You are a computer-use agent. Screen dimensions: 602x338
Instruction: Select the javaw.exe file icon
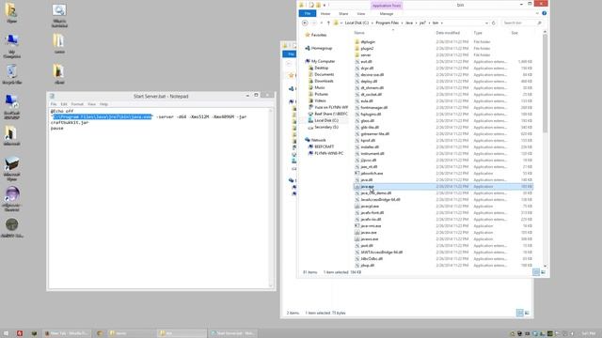click(x=357, y=233)
